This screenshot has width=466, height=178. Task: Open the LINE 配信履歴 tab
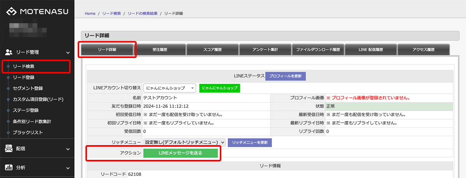pos(370,50)
